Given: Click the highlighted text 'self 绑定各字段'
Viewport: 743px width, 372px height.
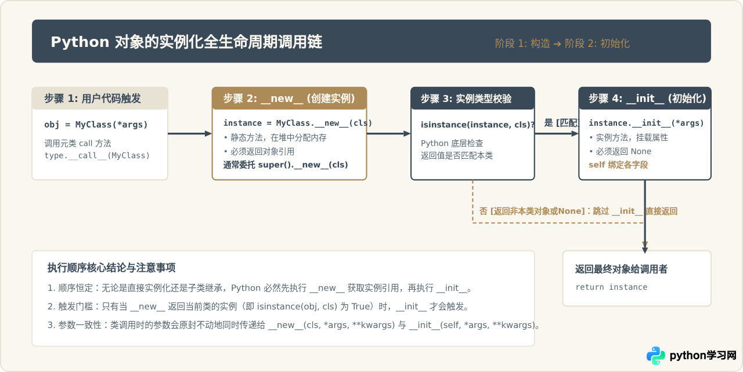Looking at the screenshot, I should click(618, 165).
